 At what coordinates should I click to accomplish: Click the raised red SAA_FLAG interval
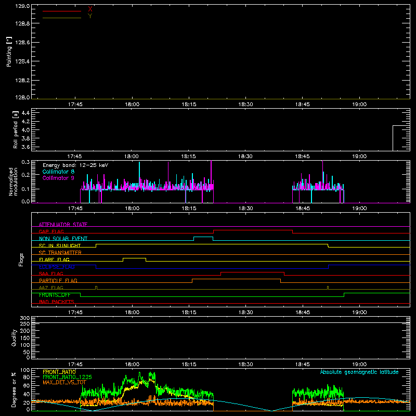pyautogui.click(x=252, y=272)
